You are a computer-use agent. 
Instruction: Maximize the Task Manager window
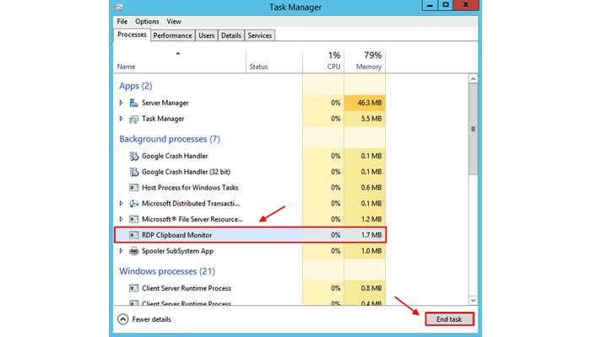click(445, 5)
